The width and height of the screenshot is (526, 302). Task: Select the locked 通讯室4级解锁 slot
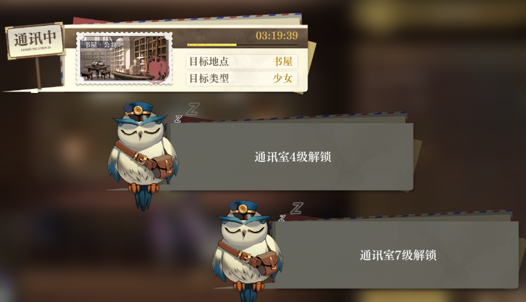(x=292, y=157)
